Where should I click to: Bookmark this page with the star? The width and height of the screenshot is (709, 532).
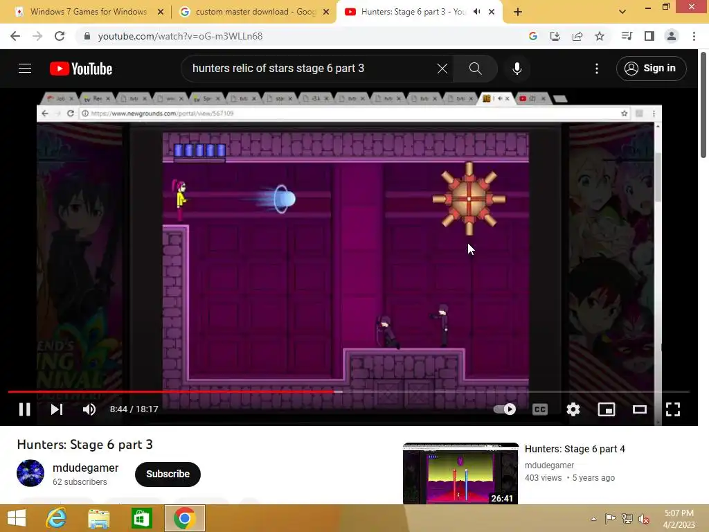[x=600, y=36]
